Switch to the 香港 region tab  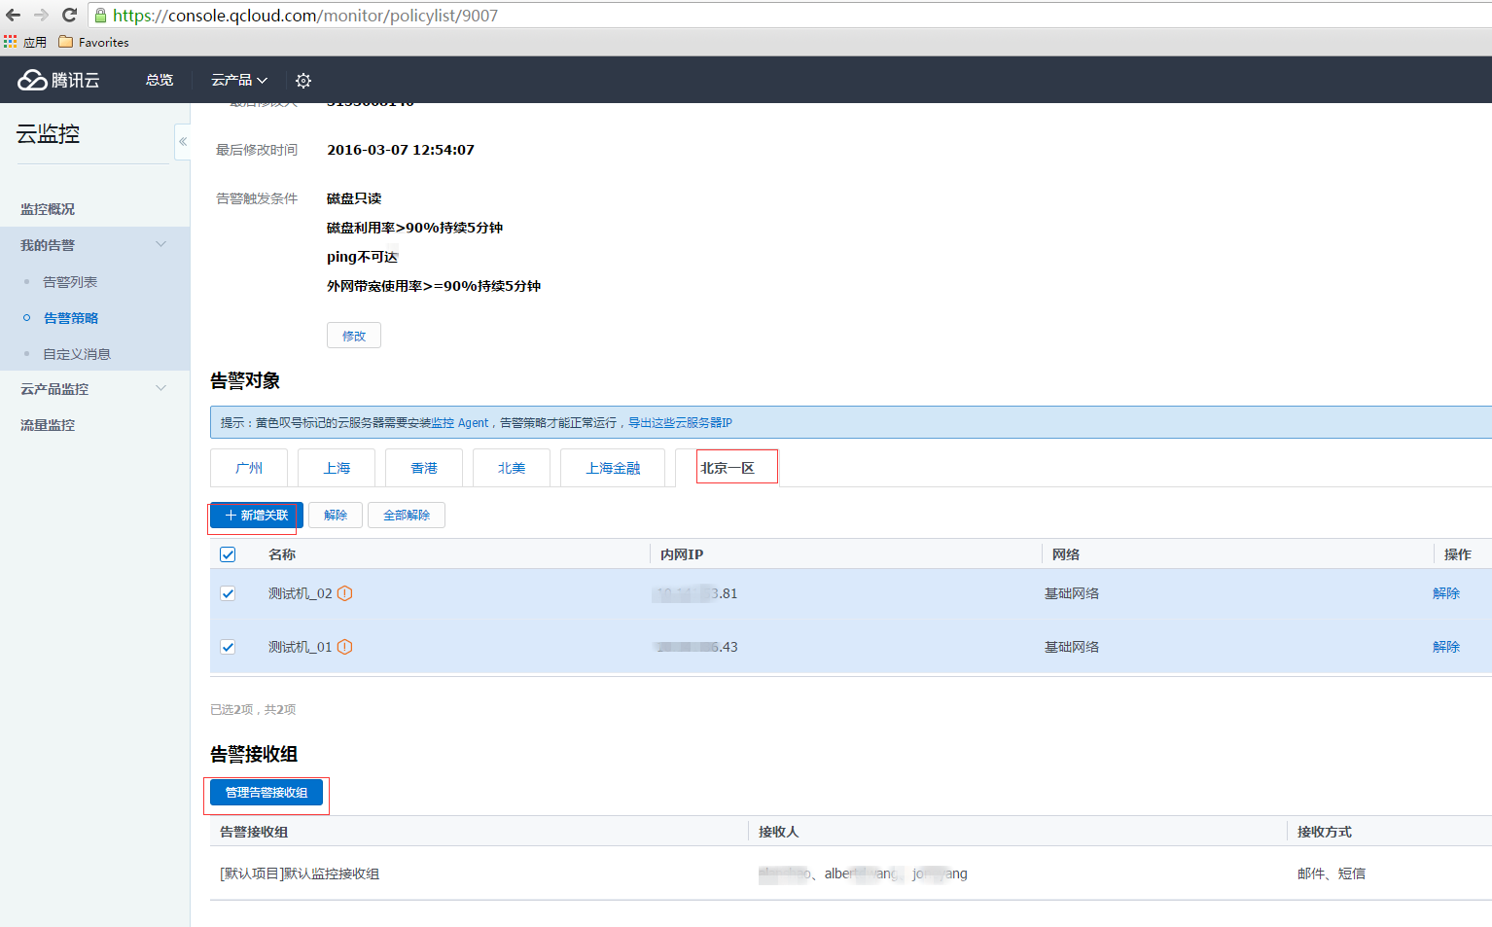click(x=424, y=468)
